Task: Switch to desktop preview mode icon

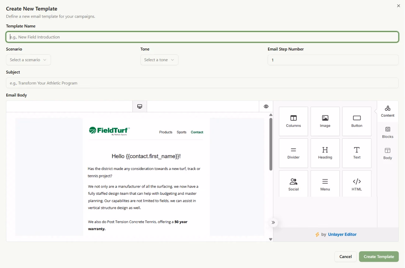Action: pyautogui.click(x=140, y=106)
